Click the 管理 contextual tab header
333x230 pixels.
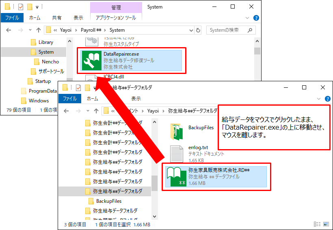tap(116, 8)
